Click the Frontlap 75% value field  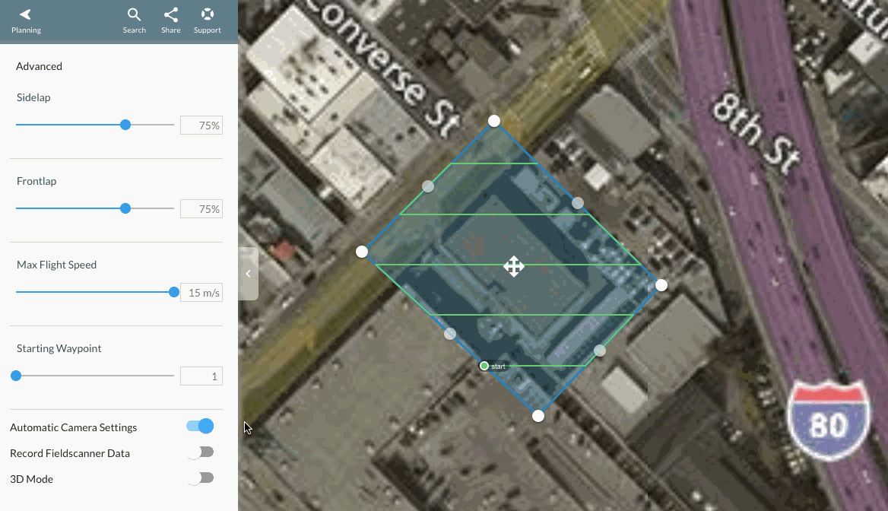coord(201,209)
